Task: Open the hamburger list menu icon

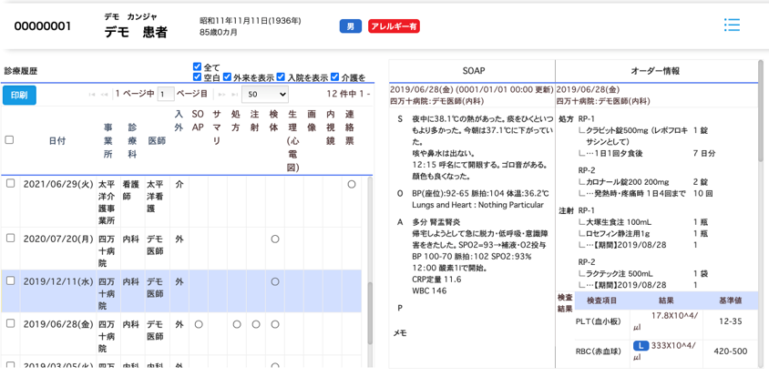Action: (731, 25)
